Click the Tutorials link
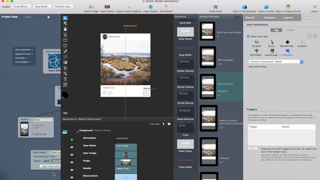320x180 pixels. click(x=21, y=58)
